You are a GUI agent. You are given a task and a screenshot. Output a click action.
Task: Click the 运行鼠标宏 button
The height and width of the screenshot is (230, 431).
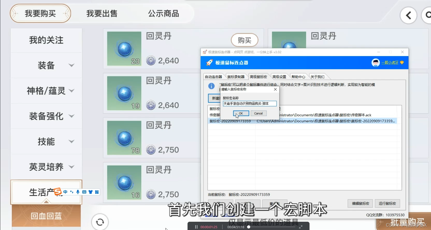click(x=387, y=204)
